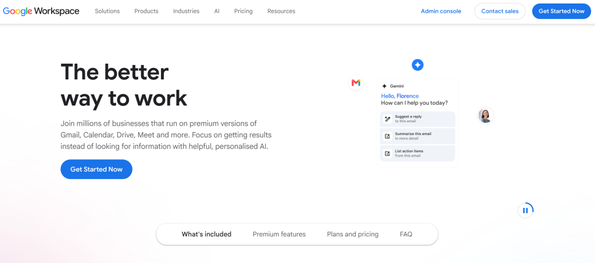The width and height of the screenshot is (595, 263).
Task: Click Get Started Now in the header
Action: coord(562,12)
